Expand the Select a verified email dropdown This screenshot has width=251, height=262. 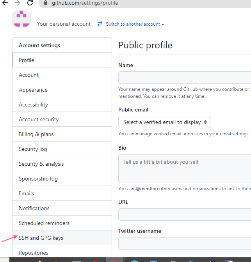pyautogui.click(x=164, y=122)
